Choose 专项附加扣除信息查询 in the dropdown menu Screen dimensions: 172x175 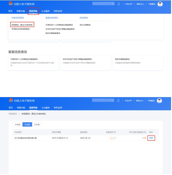tap(20, 29)
